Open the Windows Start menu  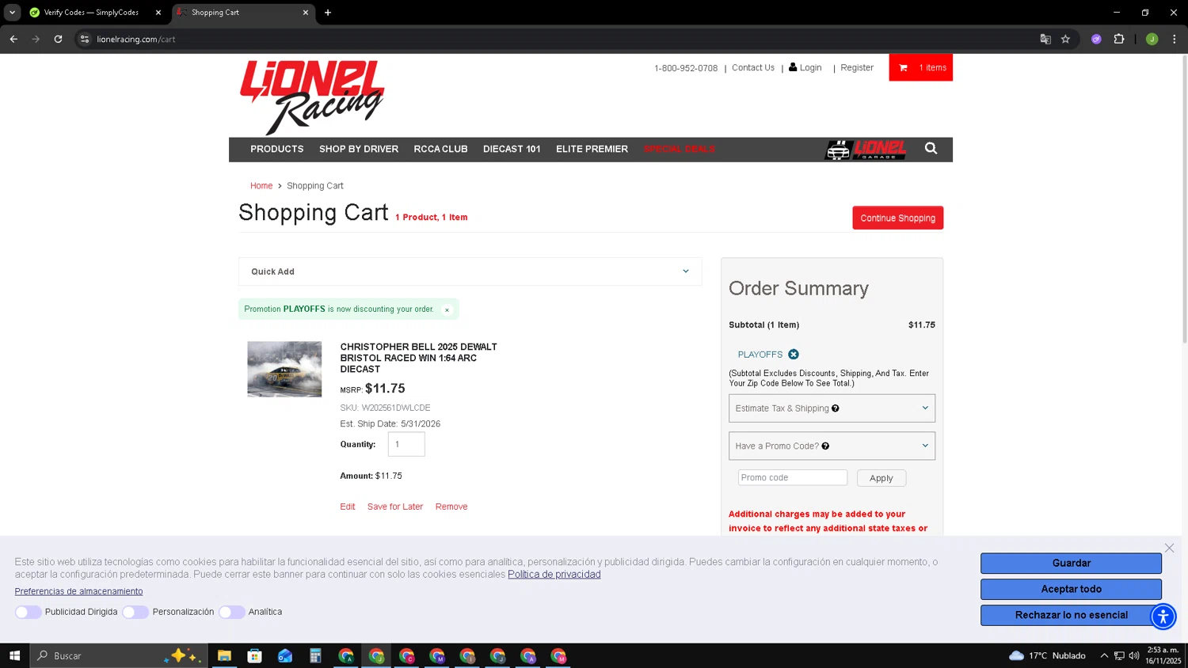pos(14,655)
